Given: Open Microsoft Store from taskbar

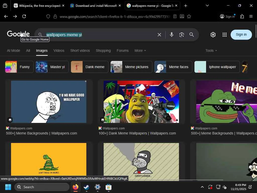Looking at the screenshot, I should pyautogui.click(x=108, y=187).
